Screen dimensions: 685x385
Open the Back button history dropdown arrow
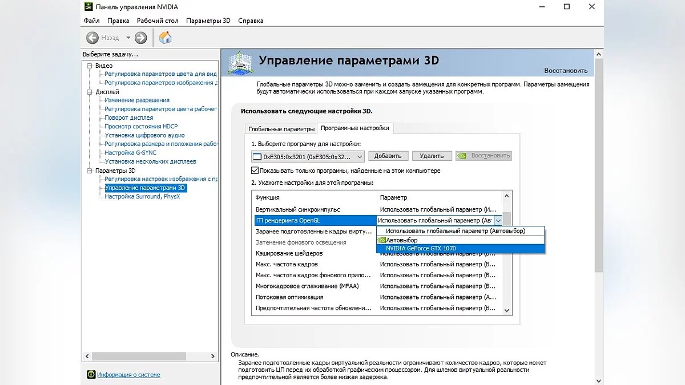coord(128,38)
